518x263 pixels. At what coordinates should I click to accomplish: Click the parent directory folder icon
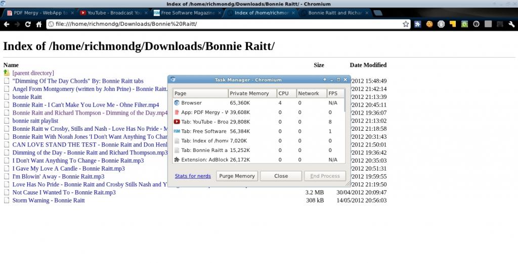point(7,73)
